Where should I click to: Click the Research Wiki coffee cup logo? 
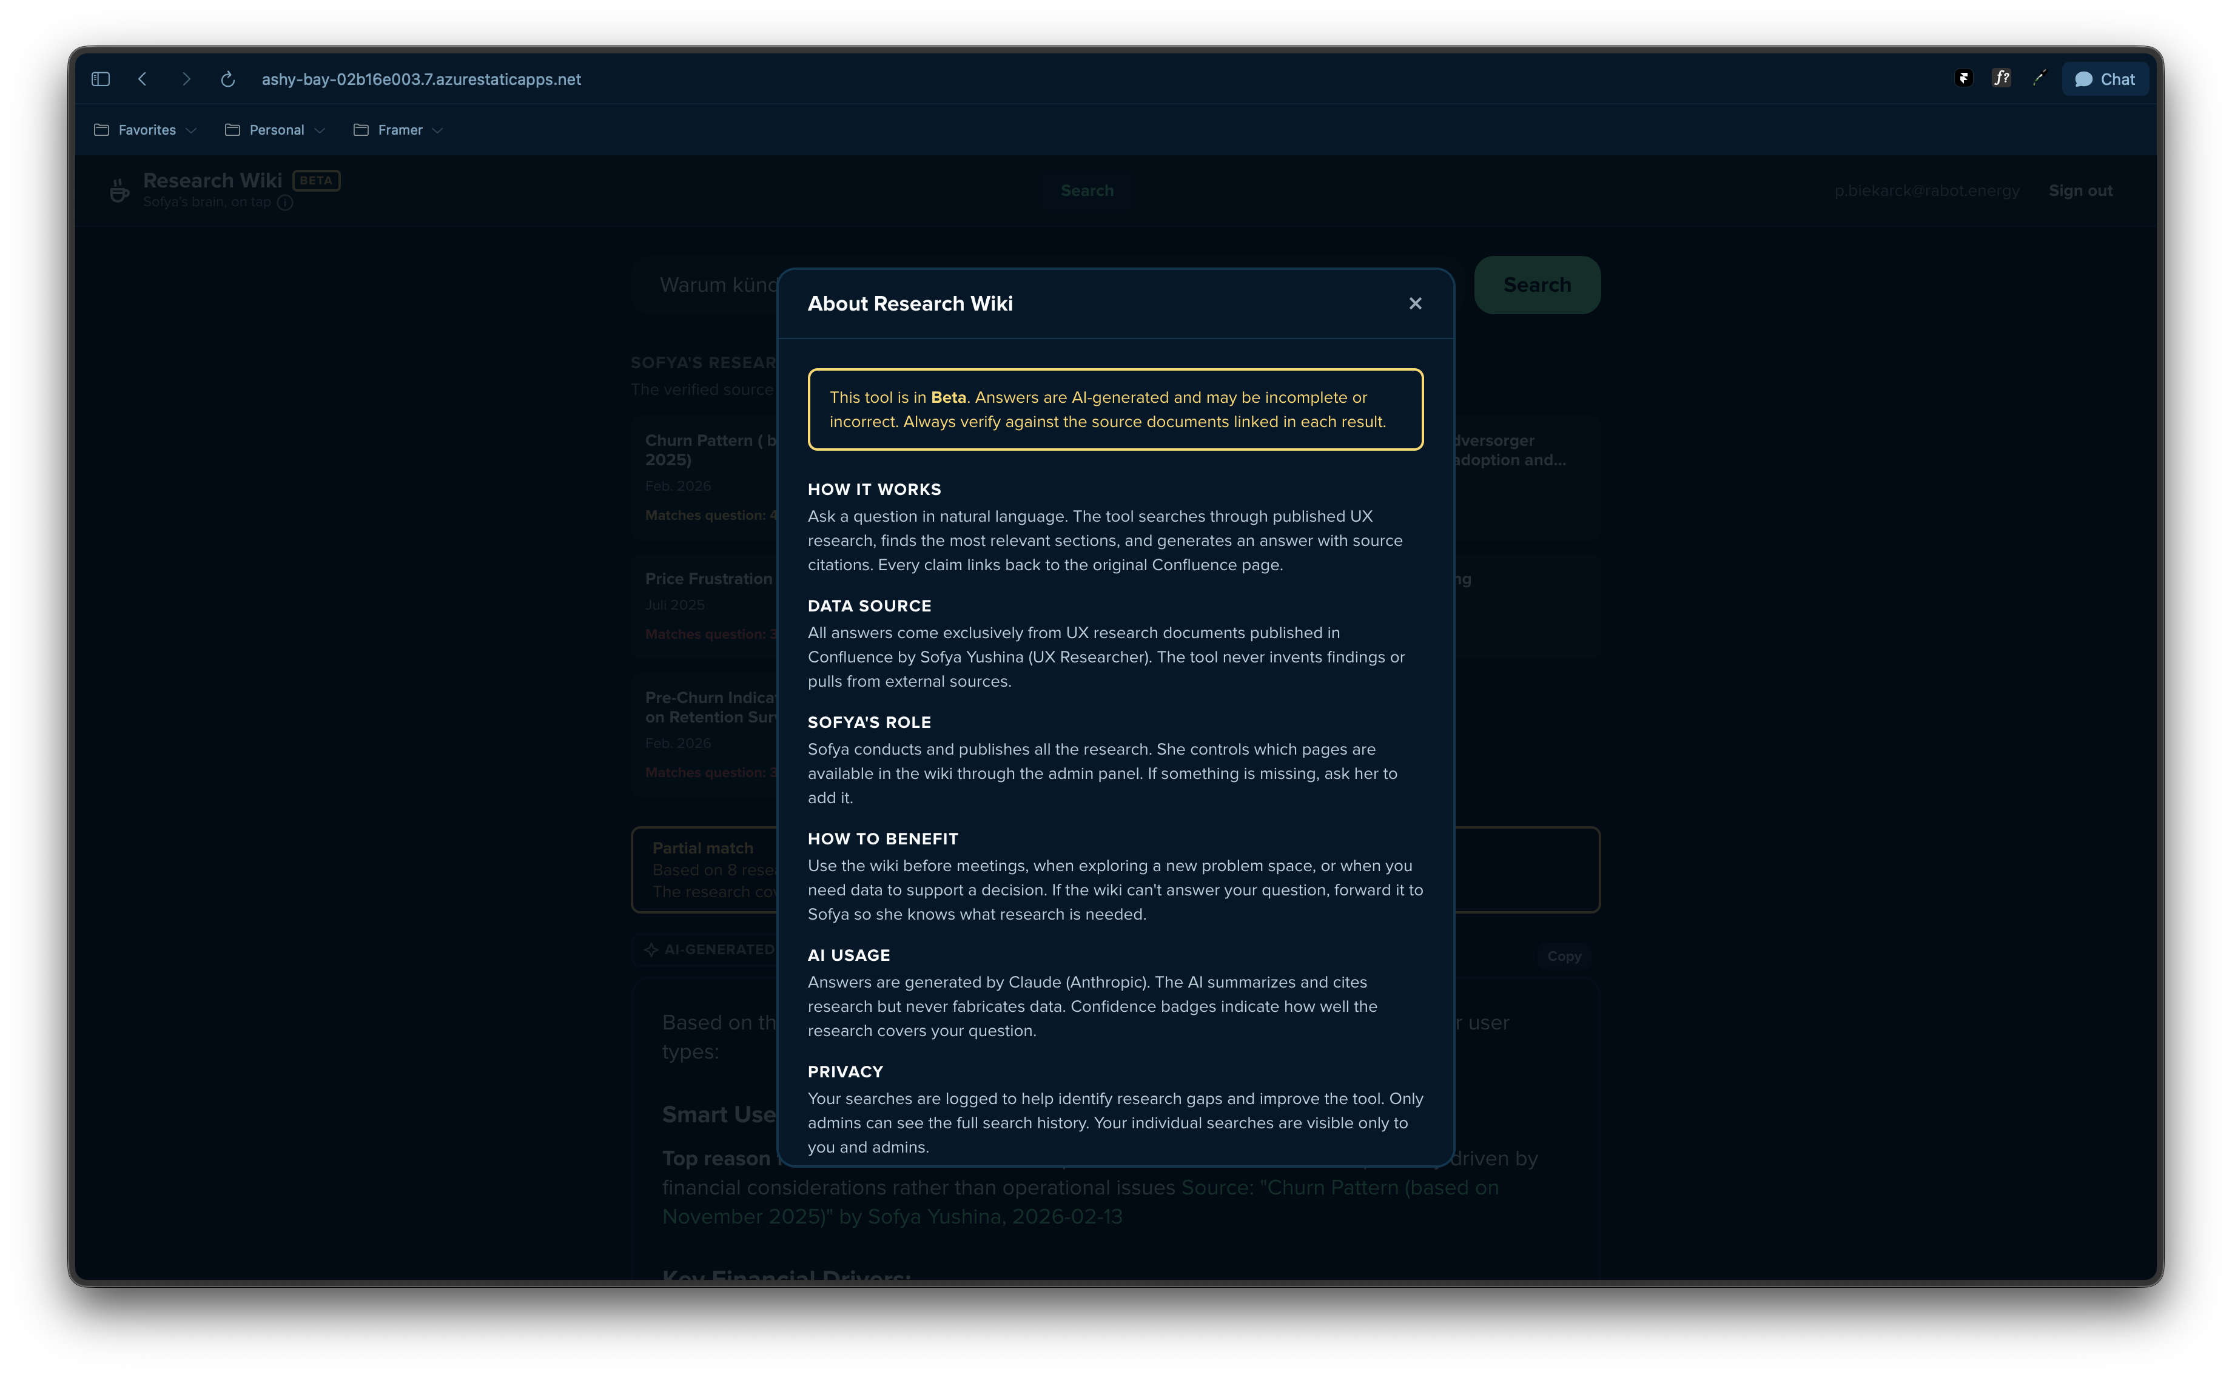click(118, 189)
